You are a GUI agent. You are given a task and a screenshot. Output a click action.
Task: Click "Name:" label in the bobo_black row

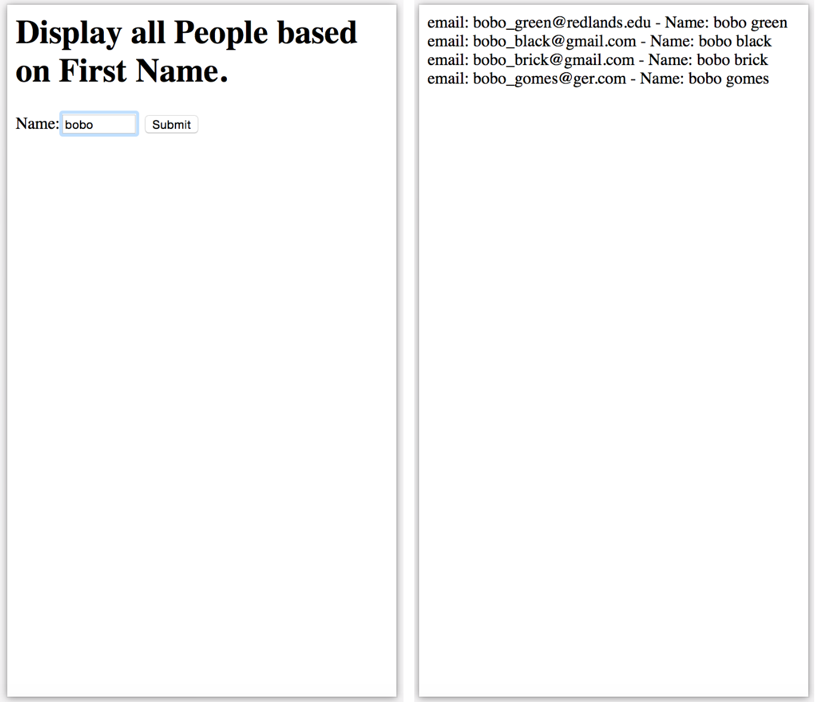672,41
